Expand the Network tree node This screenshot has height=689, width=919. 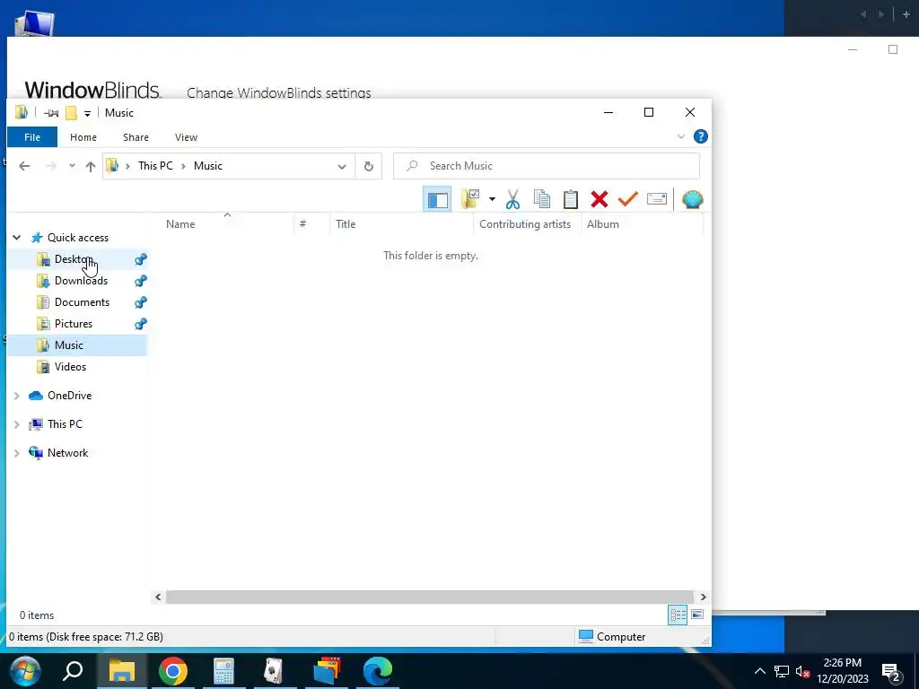[16, 453]
